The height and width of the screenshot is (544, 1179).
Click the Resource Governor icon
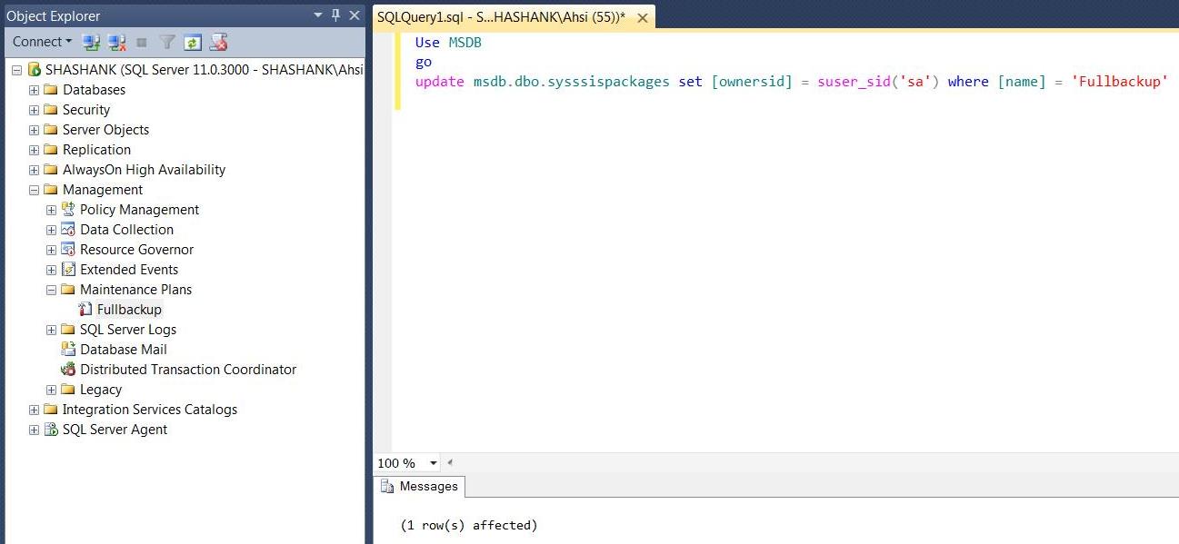click(68, 250)
